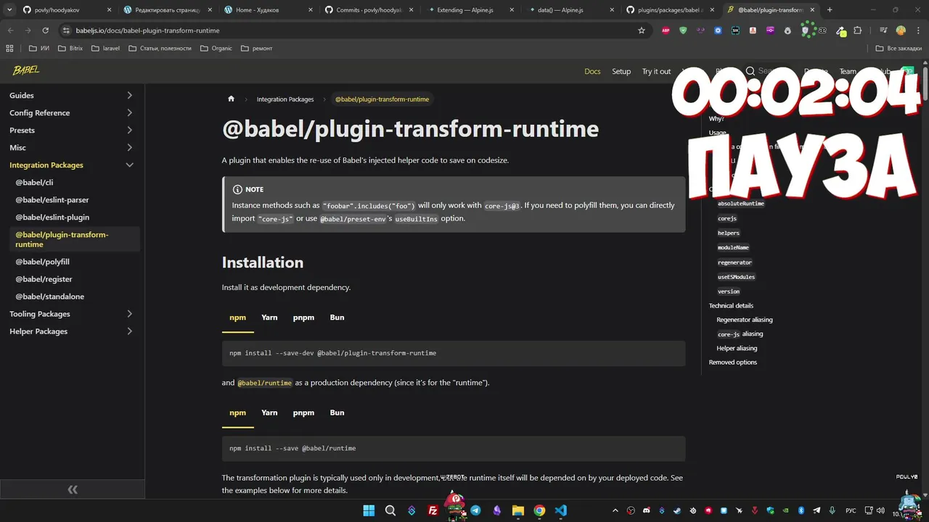View site information icon in address bar
This screenshot has height=522, width=929.
(66, 30)
